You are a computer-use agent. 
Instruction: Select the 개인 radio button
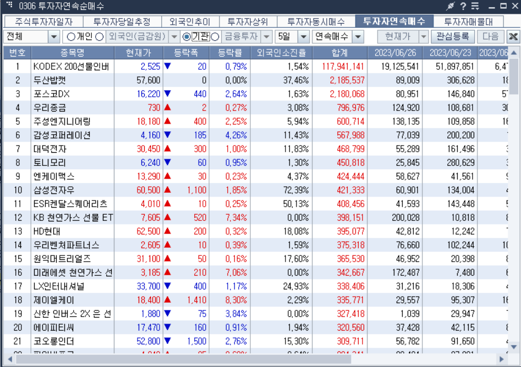click(71, 36)
